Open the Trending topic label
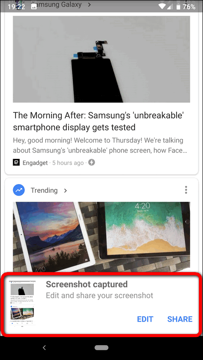This screenshot has height=360, width=203. coord(44,190)
